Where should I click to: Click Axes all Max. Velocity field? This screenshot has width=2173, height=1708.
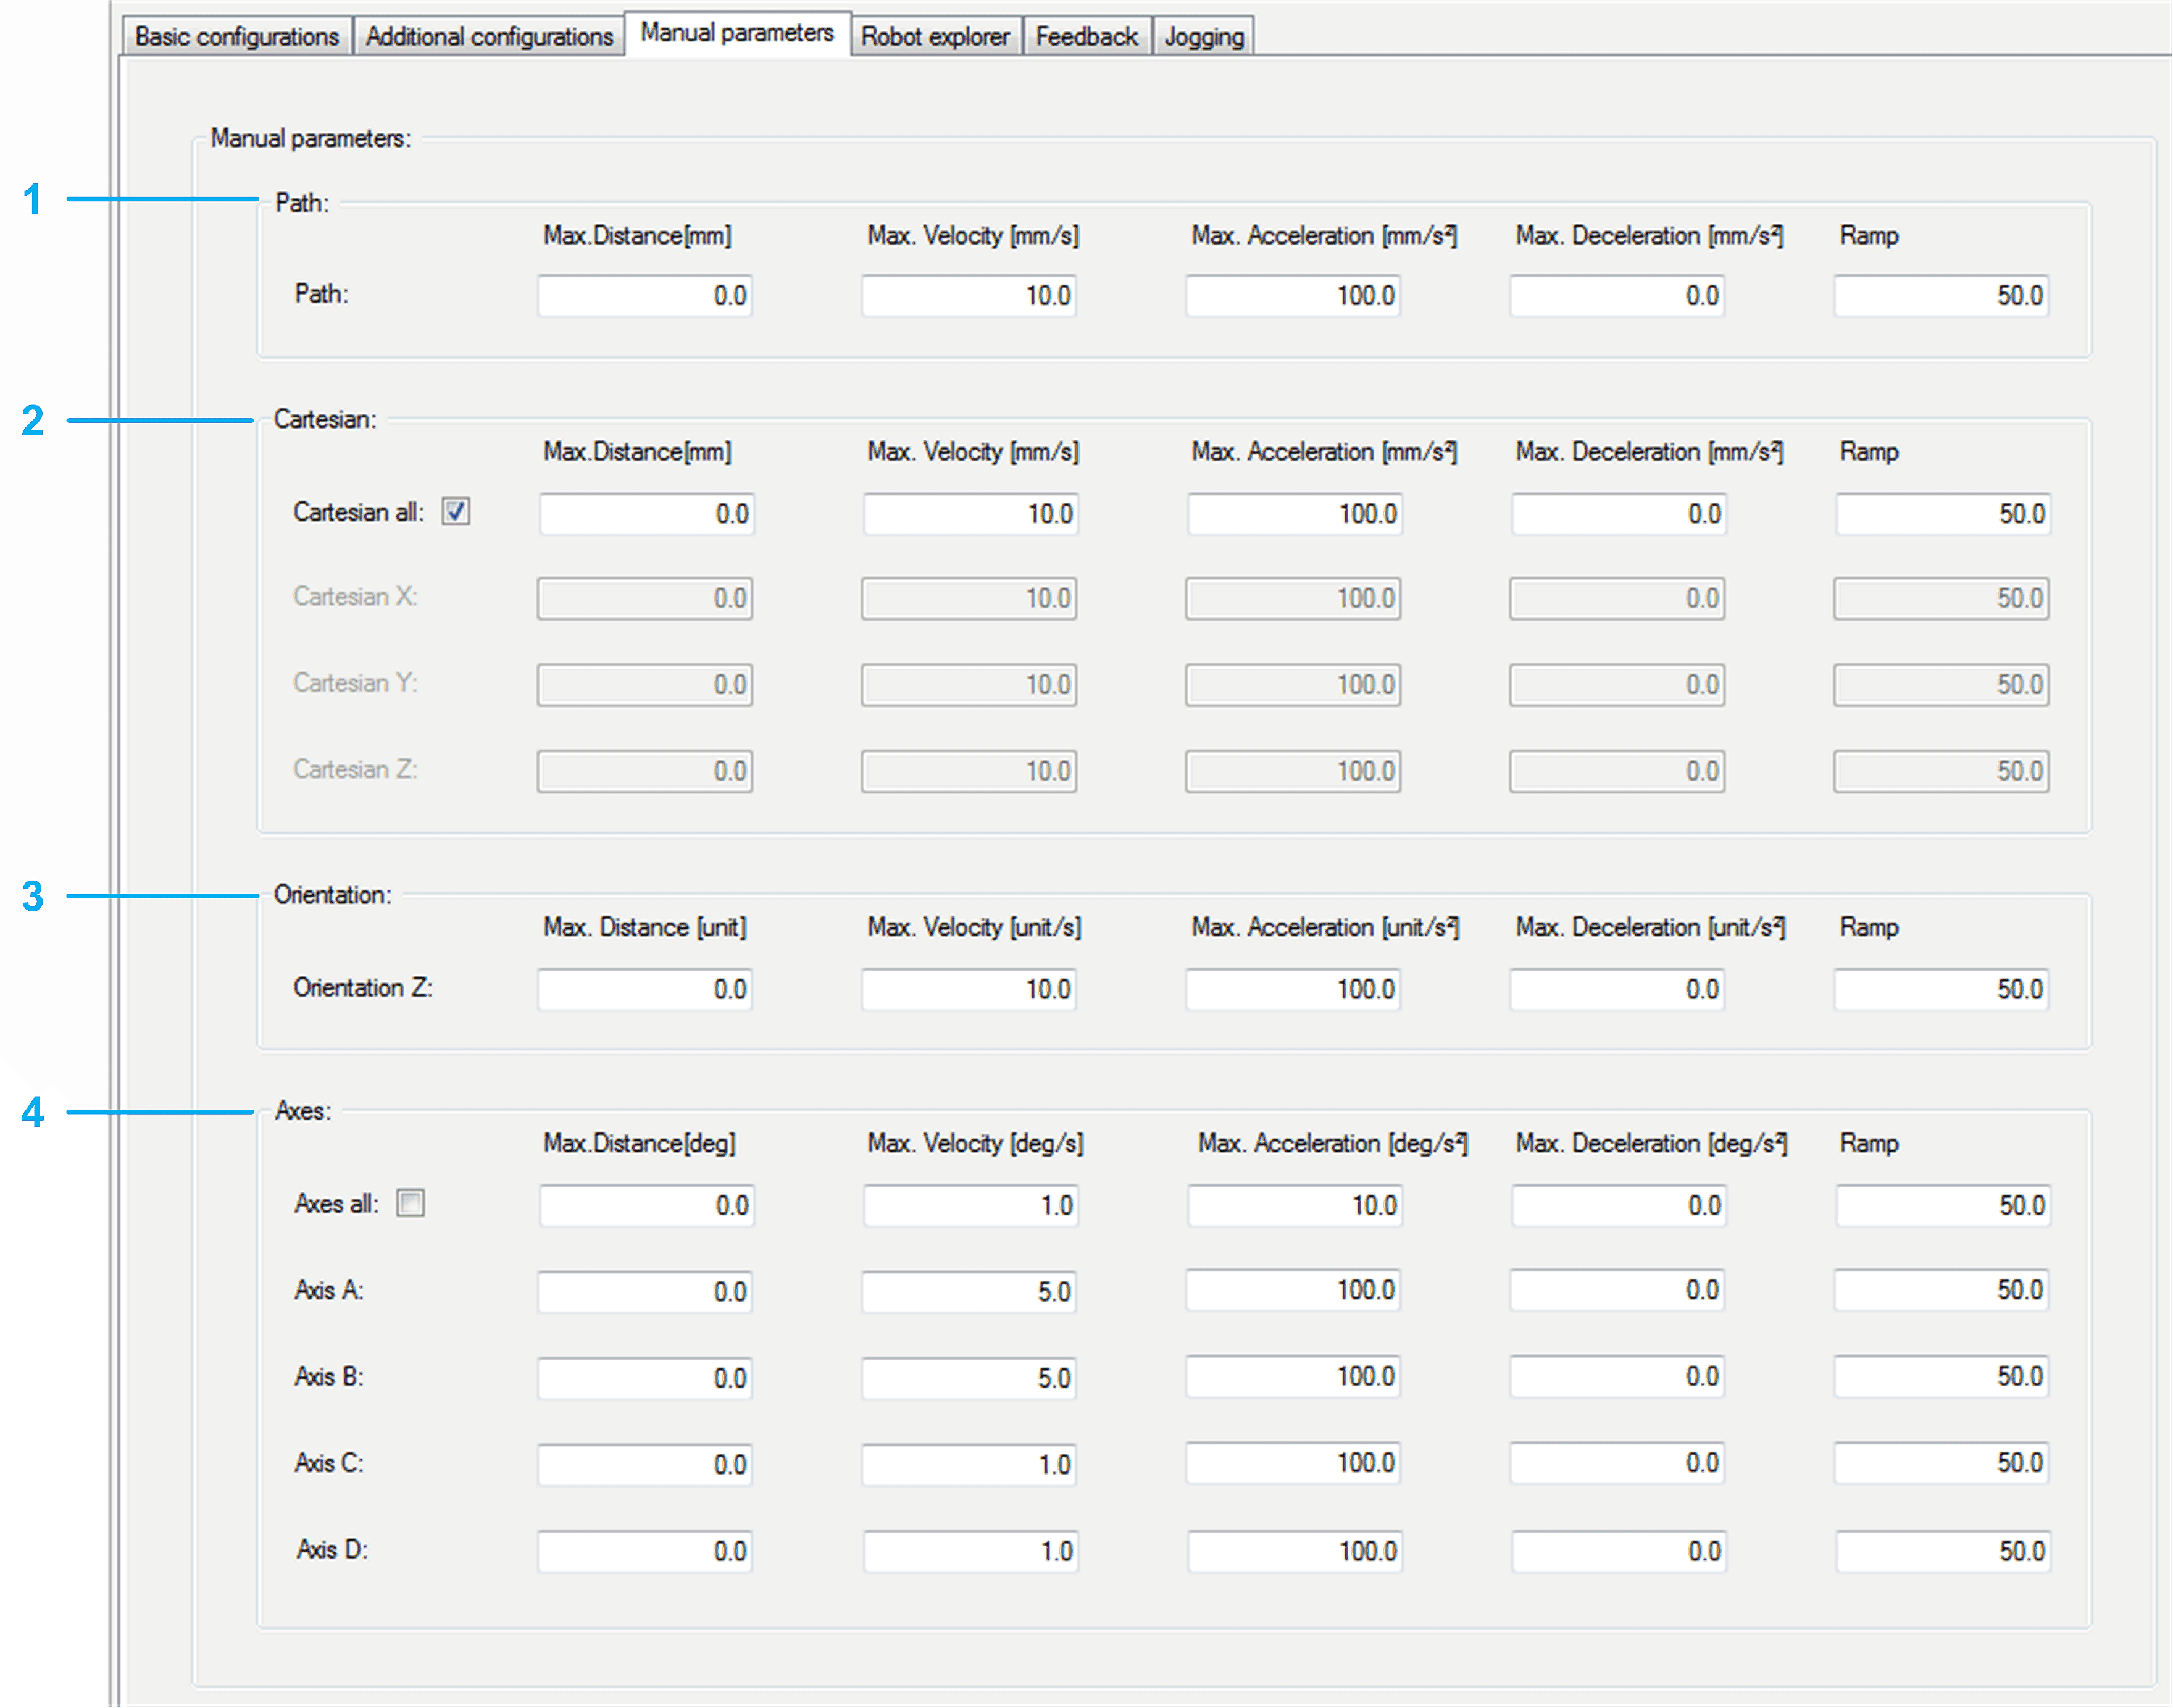tap(970, 1205)
